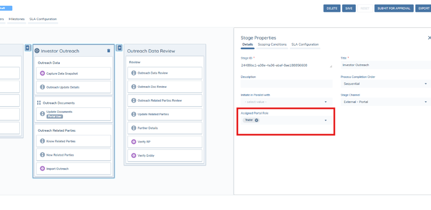Open the Milestones tab

coord(16,19)
